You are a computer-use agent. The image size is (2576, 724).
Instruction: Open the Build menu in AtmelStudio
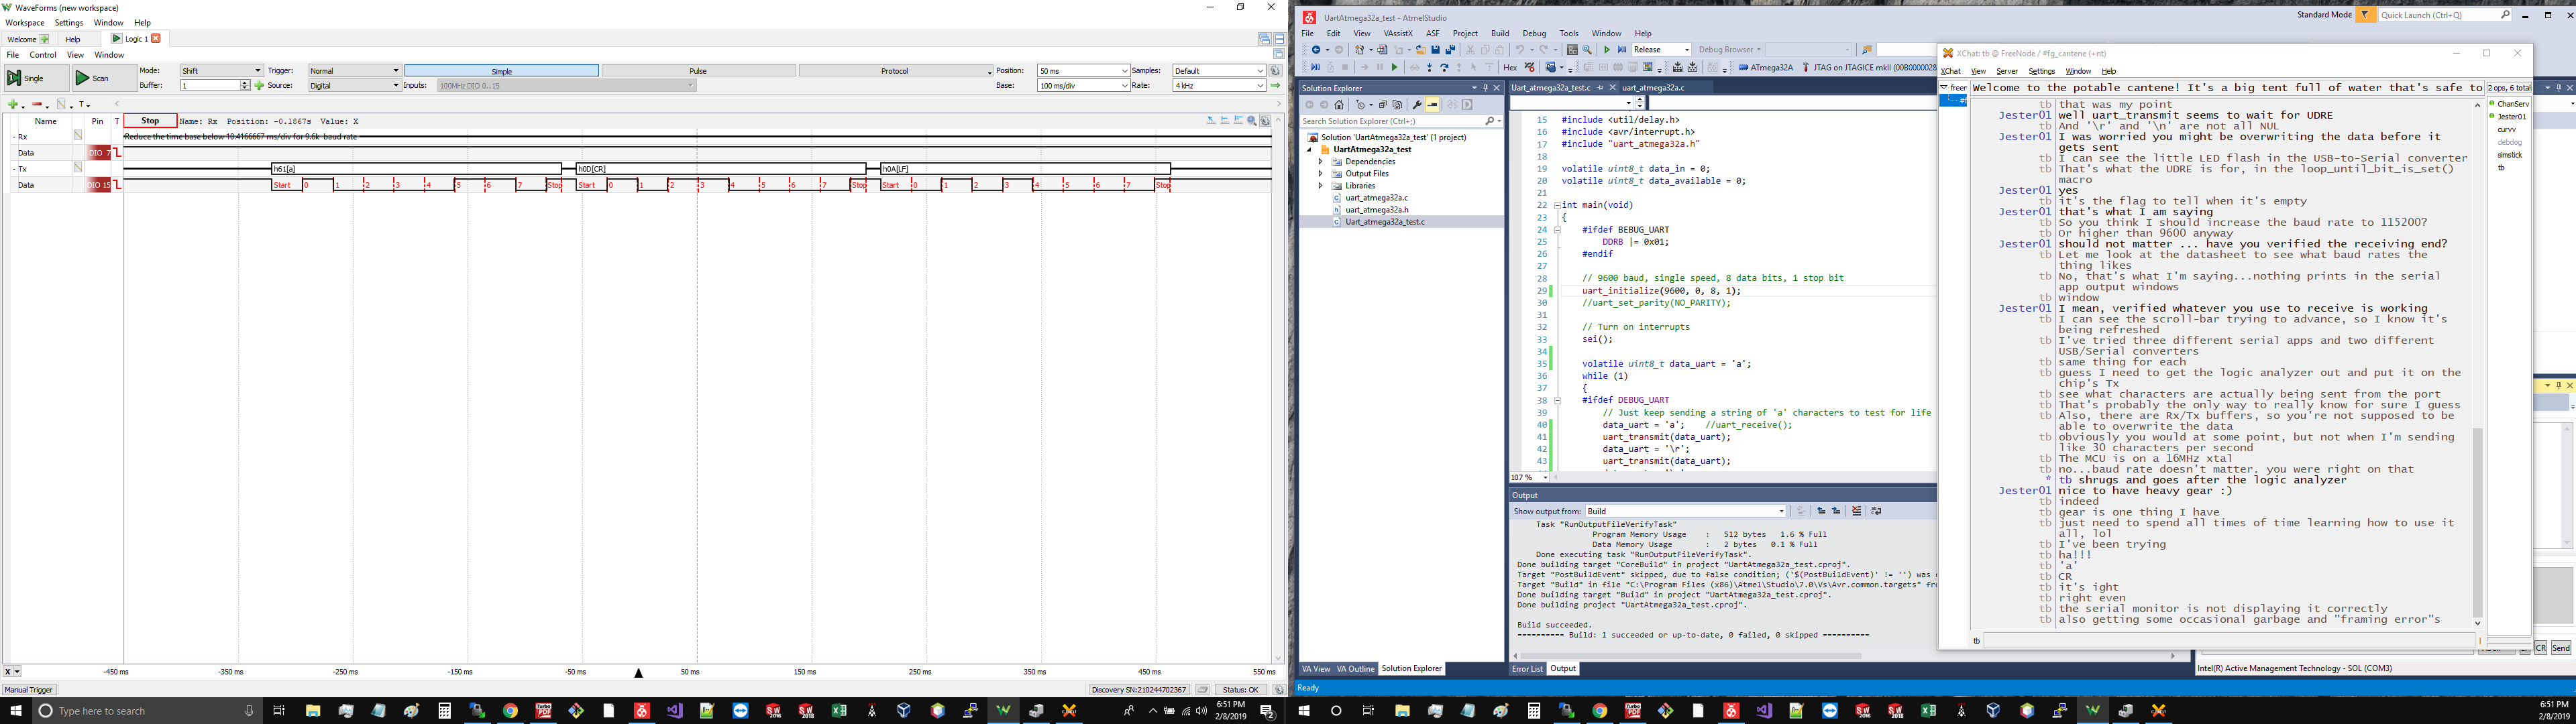click(x=1500, y=33)
